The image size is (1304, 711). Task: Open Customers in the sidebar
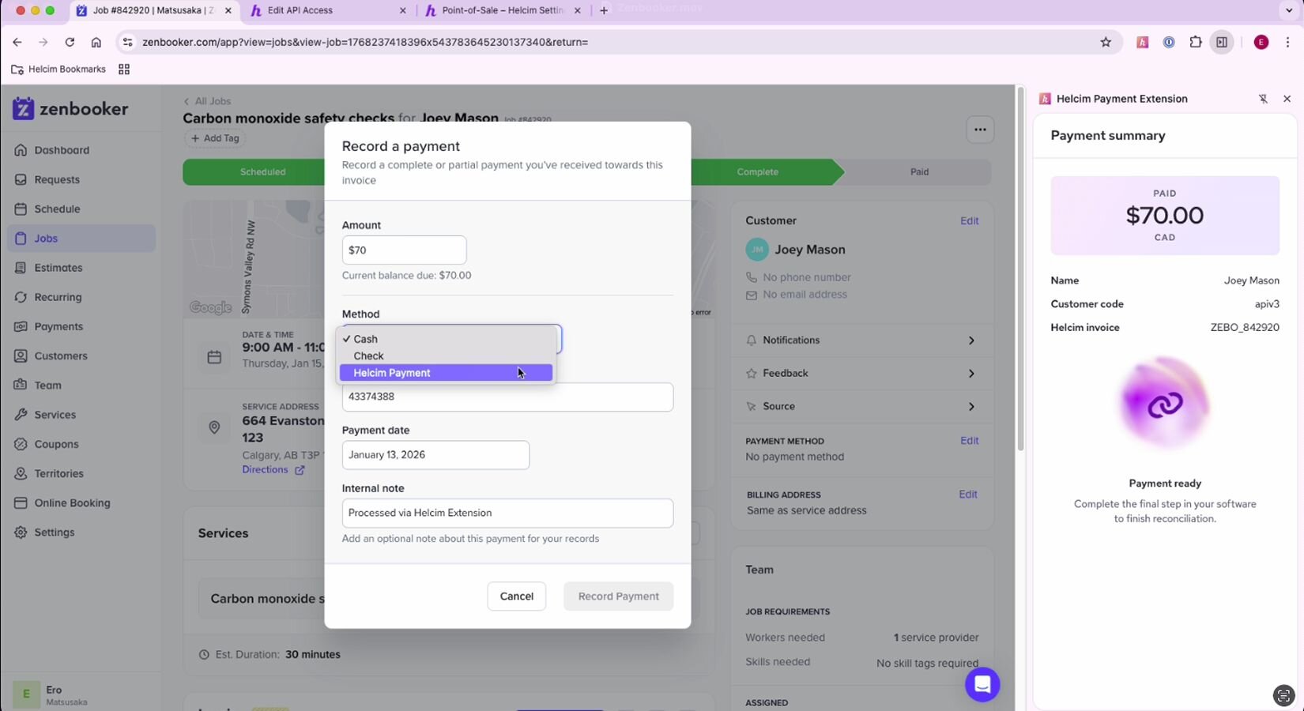tap(81, 355)
